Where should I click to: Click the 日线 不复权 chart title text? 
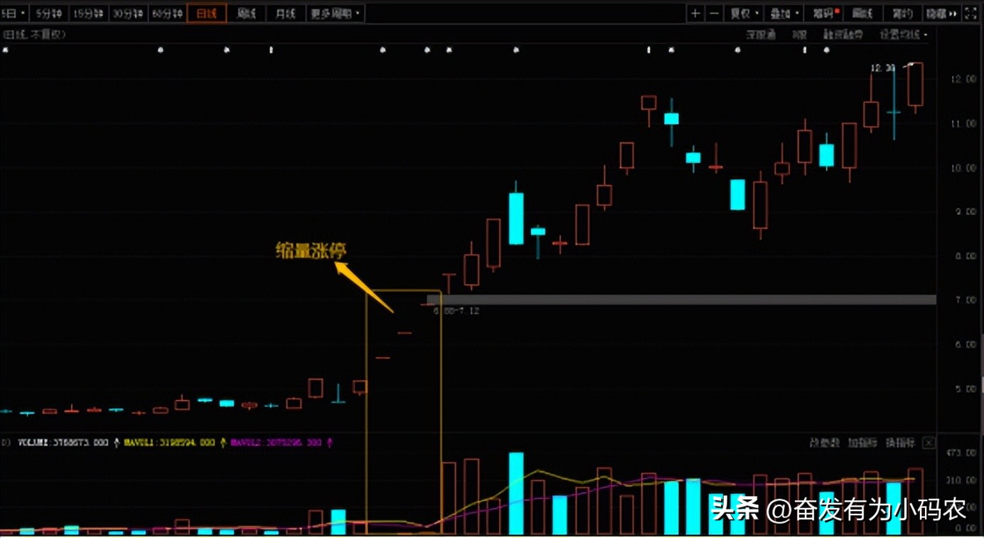(x=33, y=34)
